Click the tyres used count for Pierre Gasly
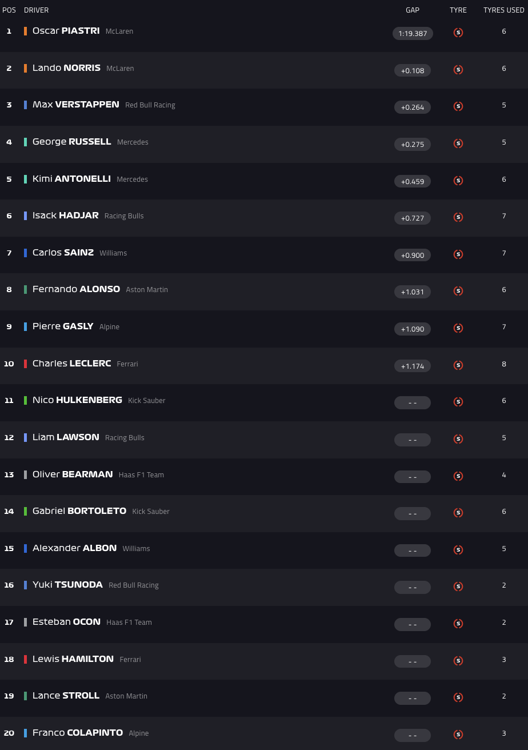This screenshot has height=750, width=528. point(504,327)
